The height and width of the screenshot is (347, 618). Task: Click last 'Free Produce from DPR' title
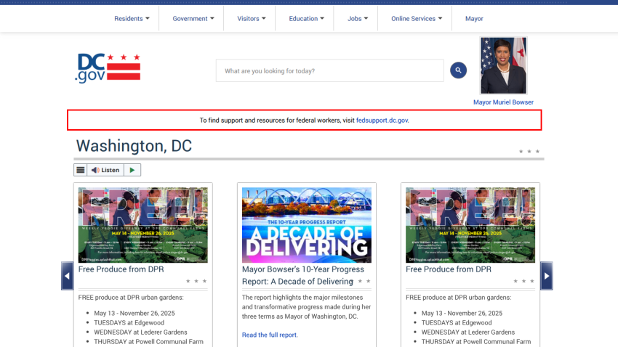click(x=449, y=269)
